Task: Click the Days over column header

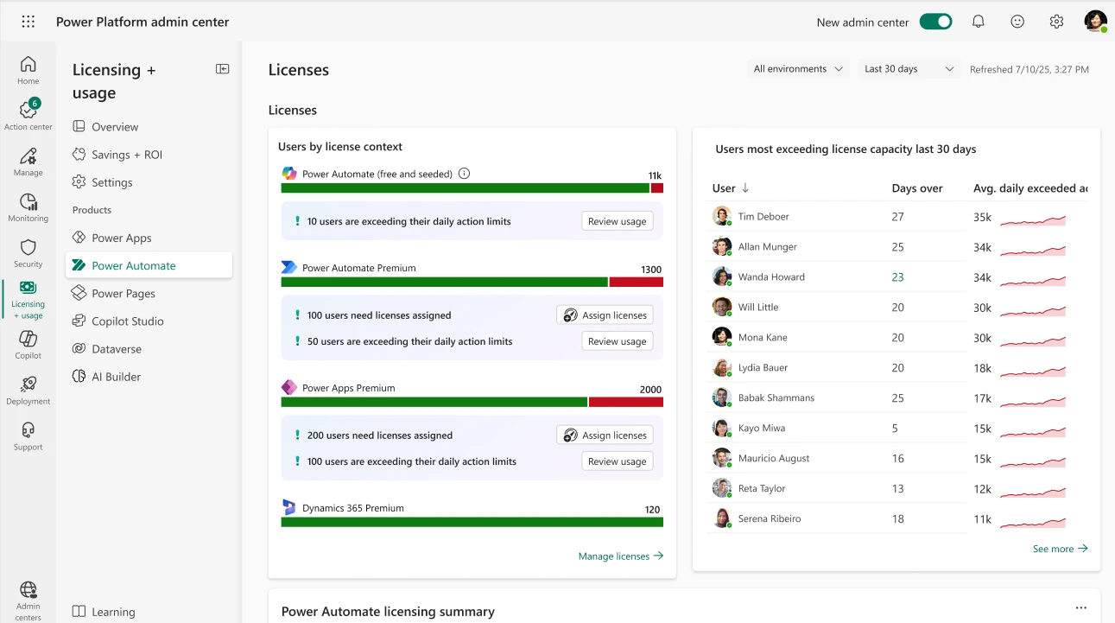Action: (917, 188)
